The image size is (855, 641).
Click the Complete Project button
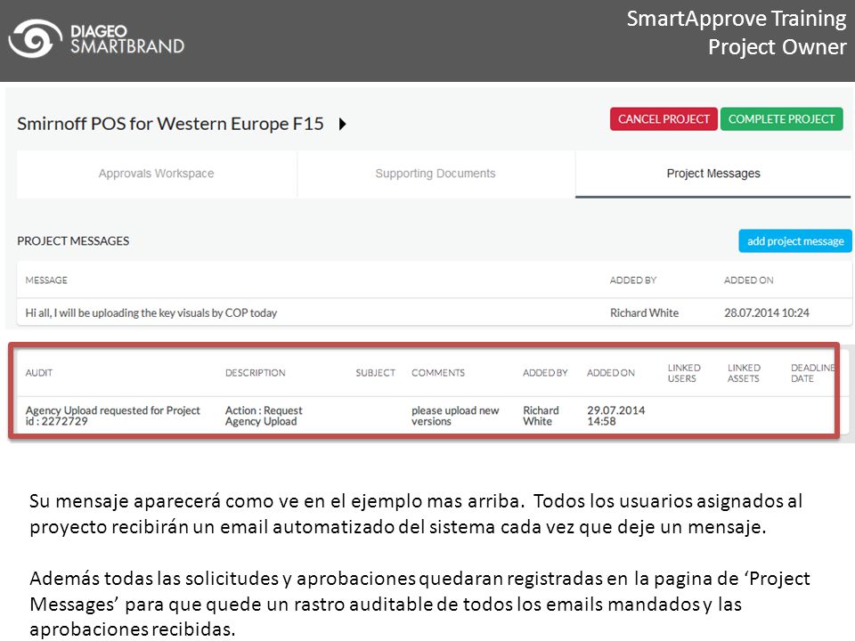(781, 118)
